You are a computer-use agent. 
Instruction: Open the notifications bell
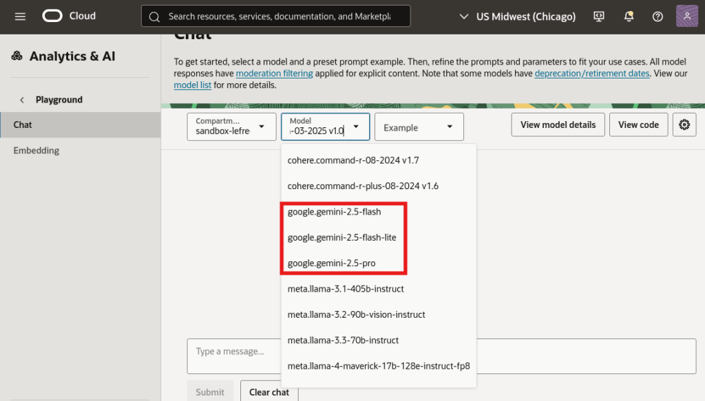tap(629, 17)
